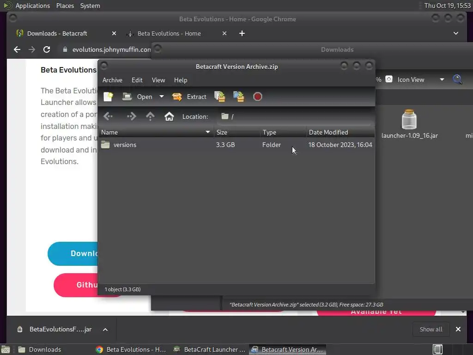This screenshot has height=355, width=473.
Task: Click the Open archive button
Action: [x=137, y=97]
